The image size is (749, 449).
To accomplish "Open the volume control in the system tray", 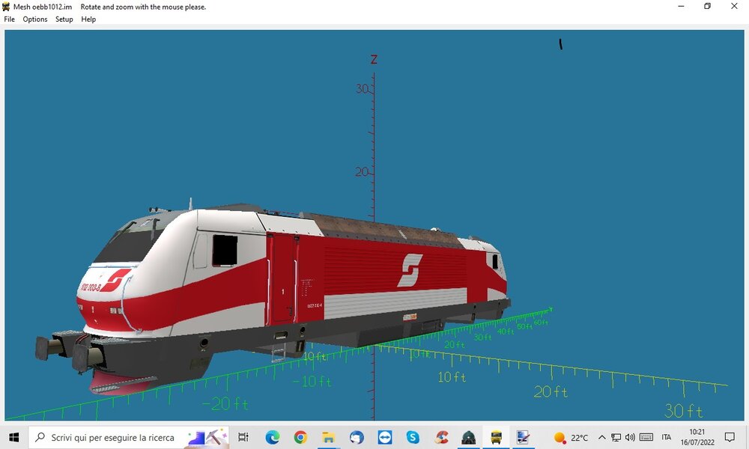I will [631, 437].
